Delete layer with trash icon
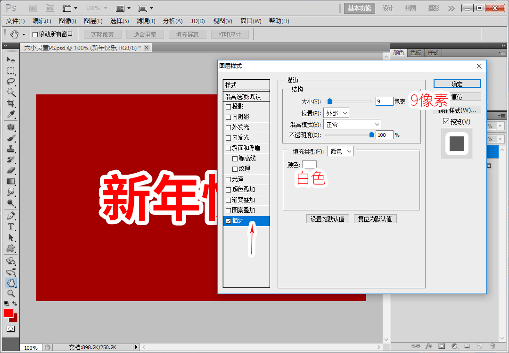 tap(493, 346)
